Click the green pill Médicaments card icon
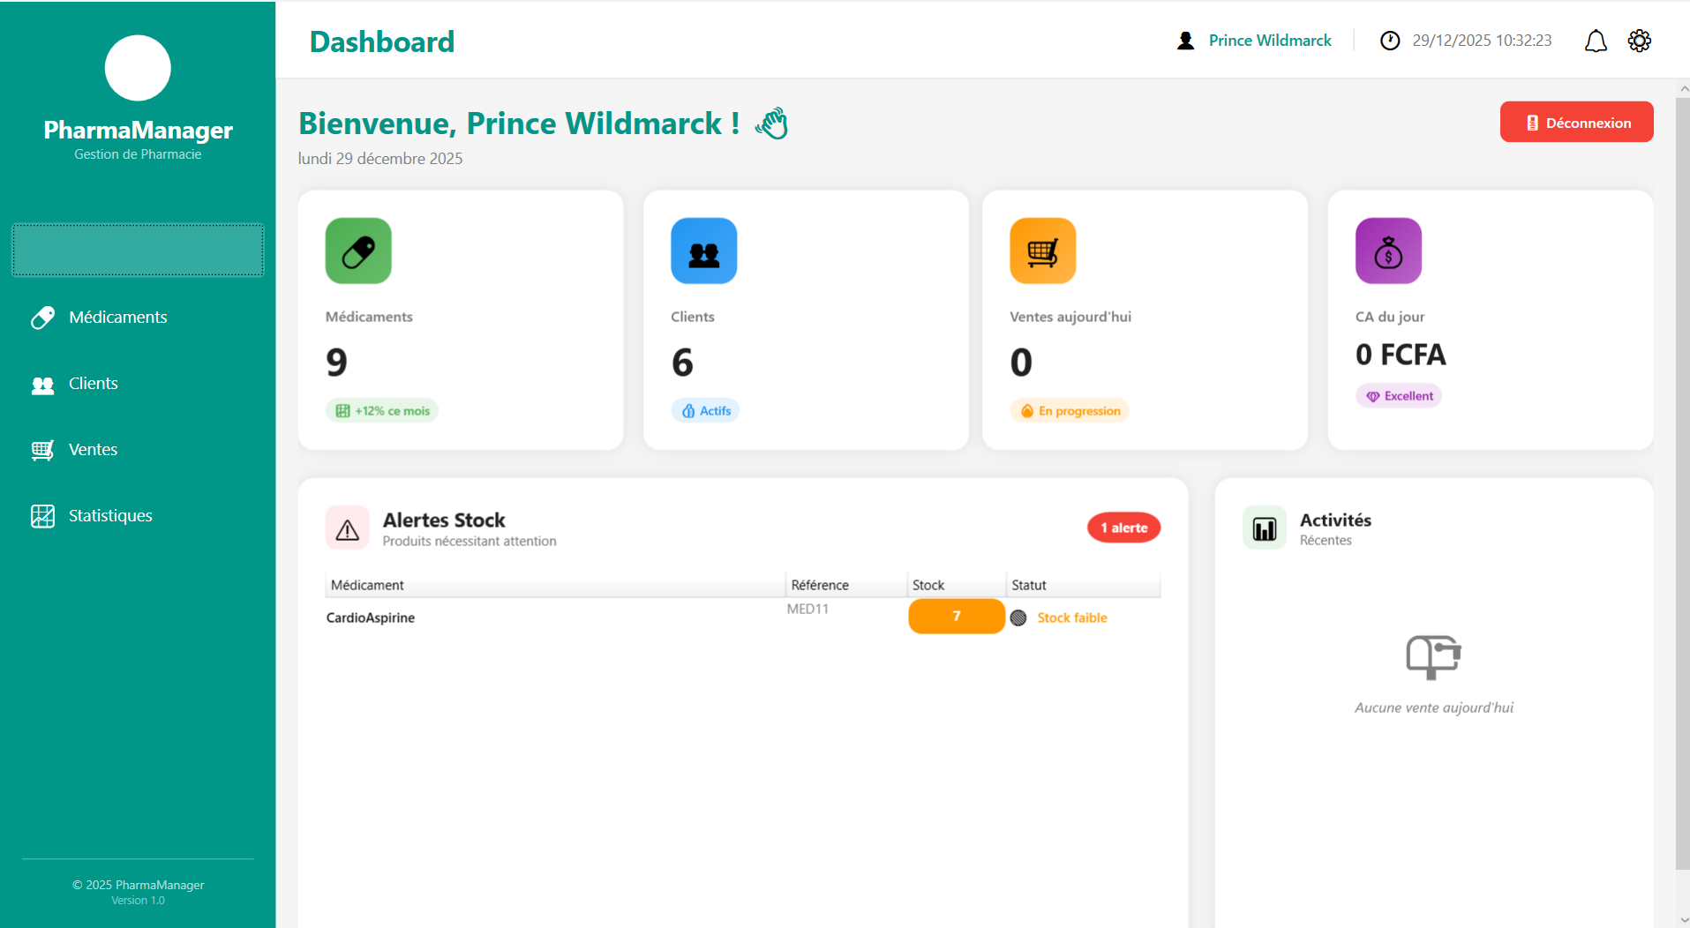Viewport: 1690px width, 928px height. coord(358,251)
